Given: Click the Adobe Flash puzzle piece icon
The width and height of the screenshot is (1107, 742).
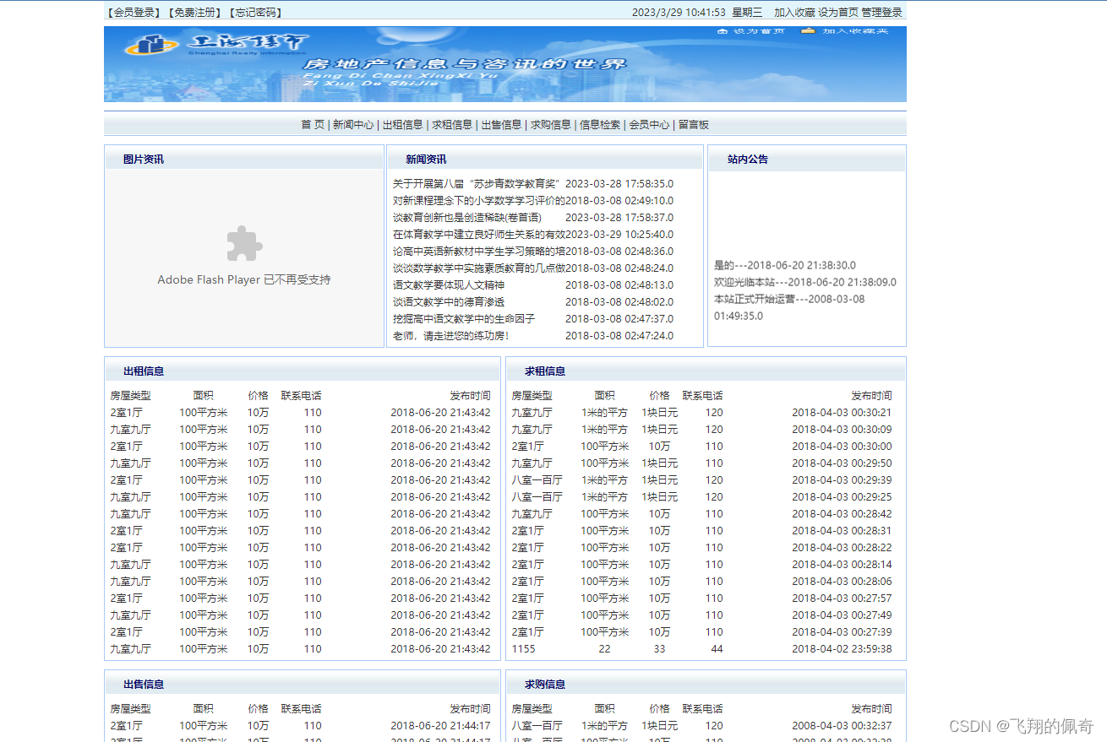Looking at the screenshot, I should click(244, 244).
